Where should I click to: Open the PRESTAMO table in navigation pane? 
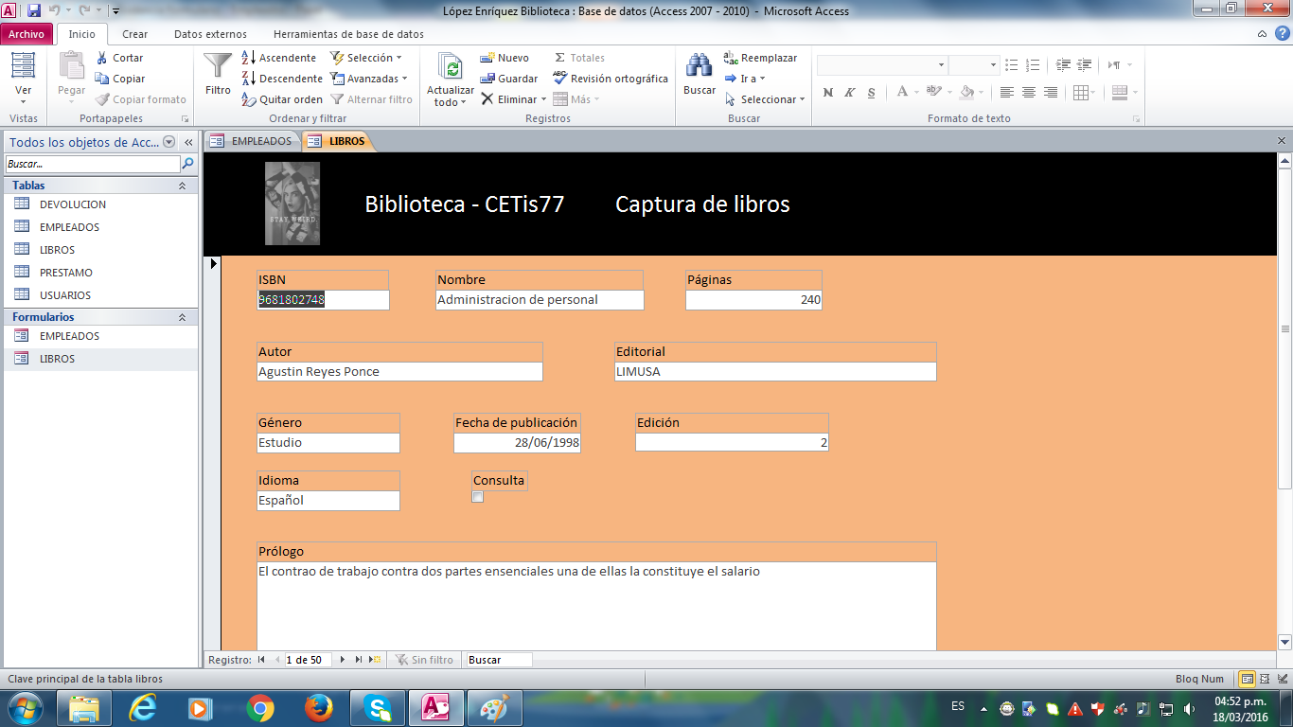65,273
